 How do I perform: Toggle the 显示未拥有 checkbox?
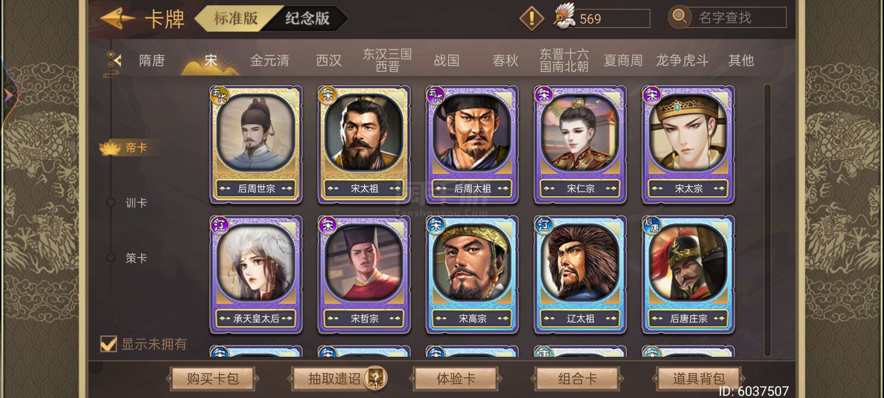pos(109,344)
